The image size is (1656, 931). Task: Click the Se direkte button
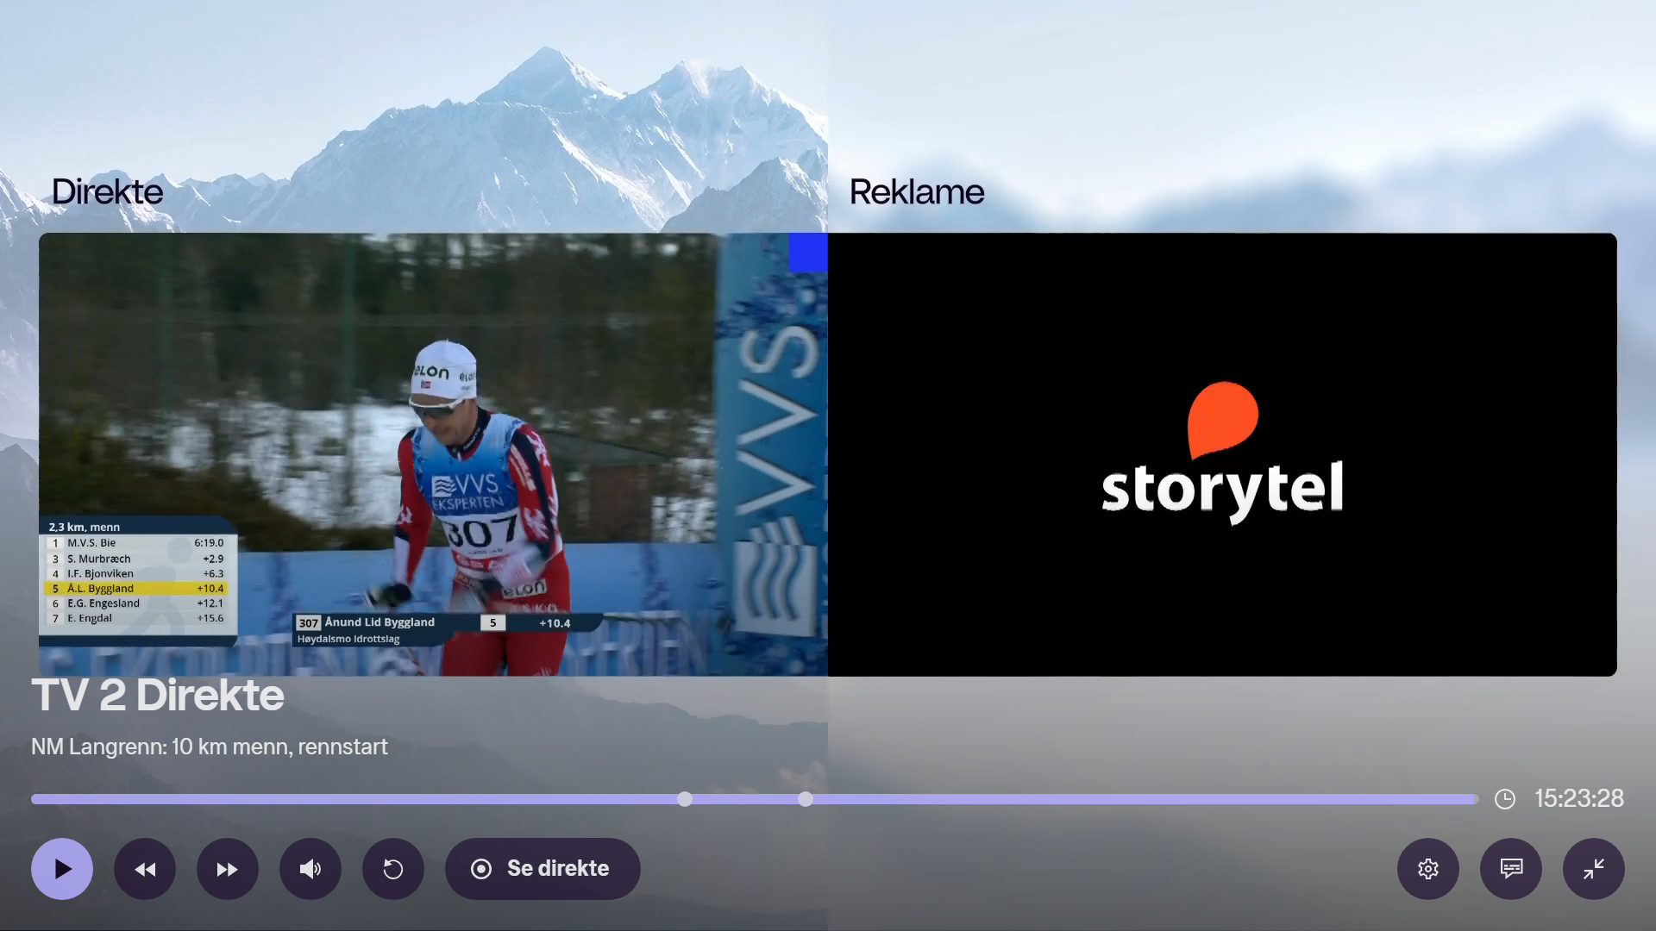tap(543, 869)
